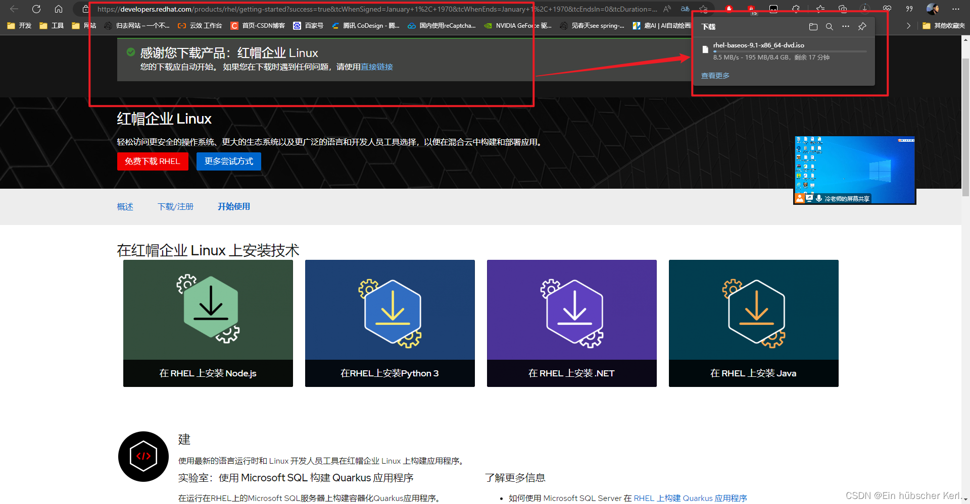970x504 pixels.
Task: Click 查看更多 in downloads panel
Action: tap(715, 76)
